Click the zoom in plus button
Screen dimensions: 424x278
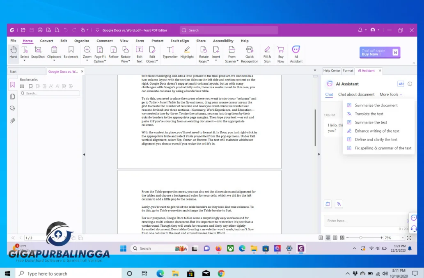pyautogui.click(x=381, y=238)
